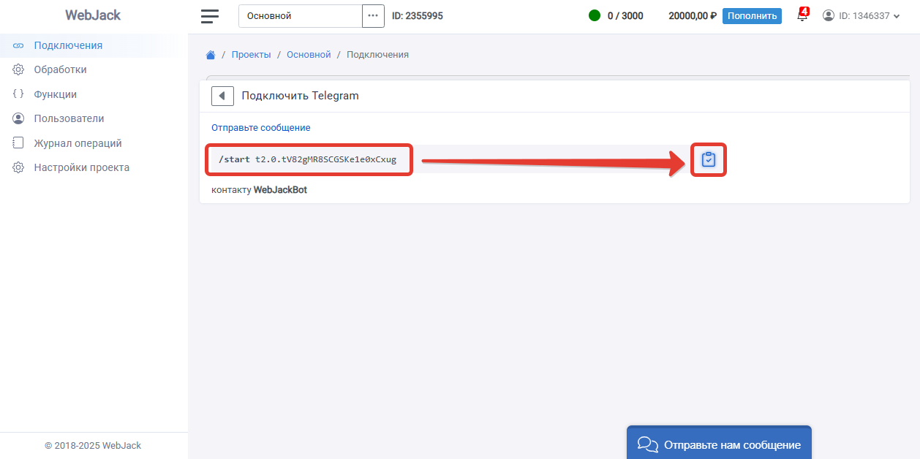Click the Обработки gear icon in sidebar
Image resolution: width=920 pixels, height=459 pixels.
tap(18, 69)
